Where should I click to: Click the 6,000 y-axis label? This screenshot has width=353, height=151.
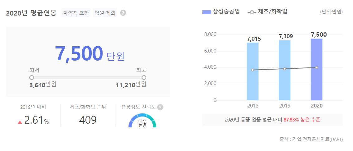210,51
